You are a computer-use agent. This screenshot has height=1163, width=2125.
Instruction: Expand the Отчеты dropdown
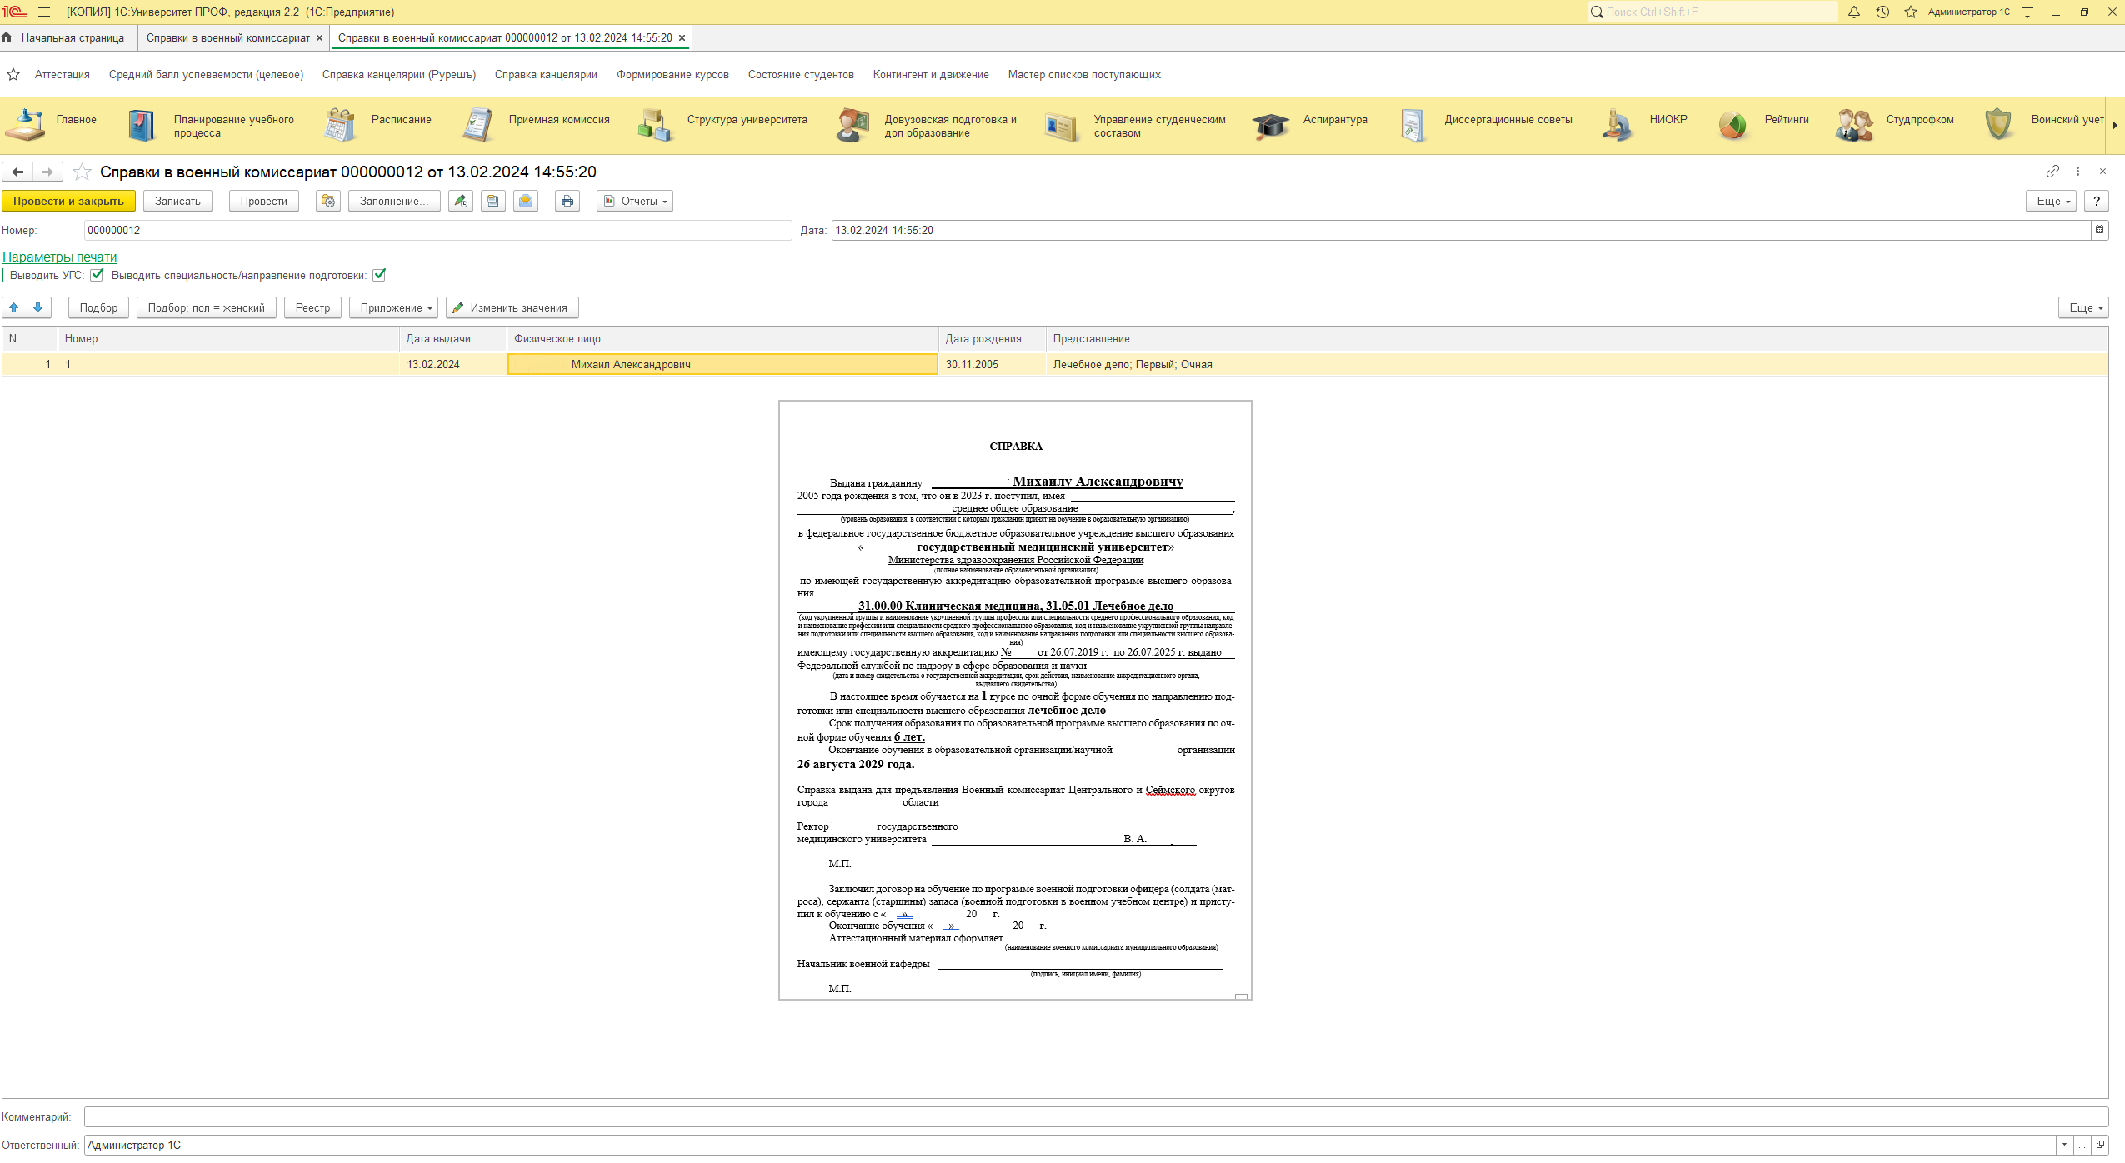(x=635, y=201)
